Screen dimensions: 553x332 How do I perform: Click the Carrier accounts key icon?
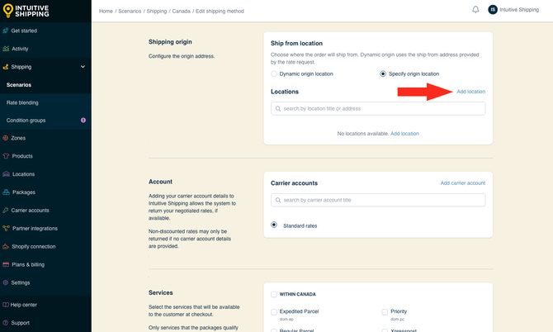[5, 211]
